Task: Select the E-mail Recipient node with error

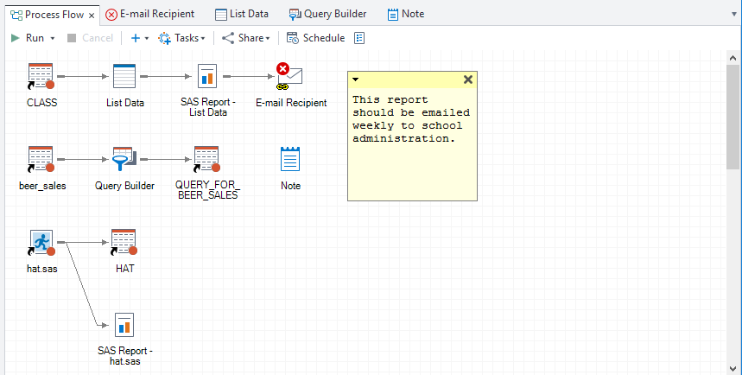Action: click(290, 77)
